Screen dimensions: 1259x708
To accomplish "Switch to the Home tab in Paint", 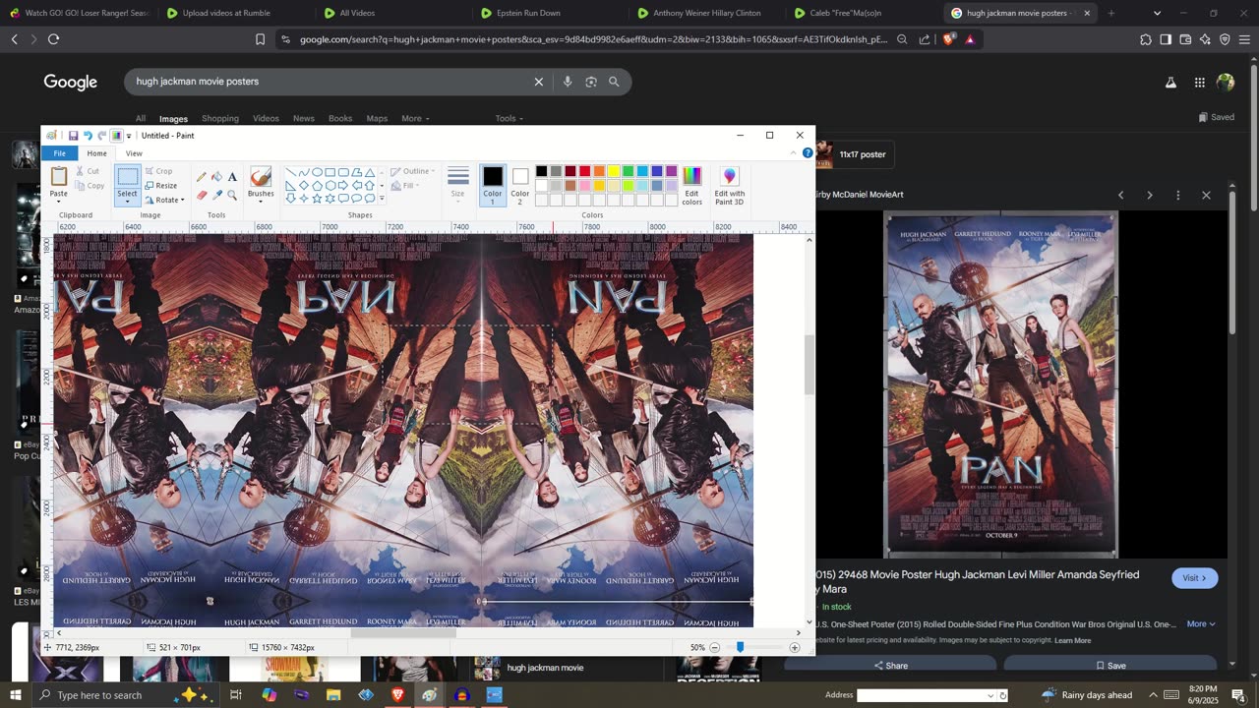I will point(96,153).
